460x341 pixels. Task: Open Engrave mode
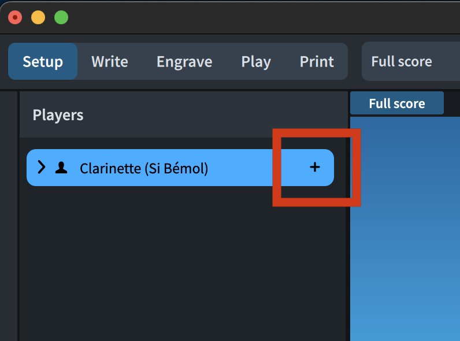pyautogui.click(x=184, y=62)
